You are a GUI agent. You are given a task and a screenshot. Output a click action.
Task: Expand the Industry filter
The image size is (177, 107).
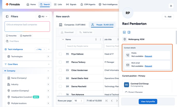(48, 84)
